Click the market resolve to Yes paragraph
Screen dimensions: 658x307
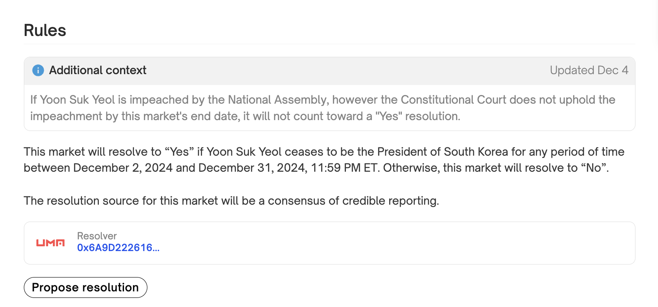click(x=324, y=160)
